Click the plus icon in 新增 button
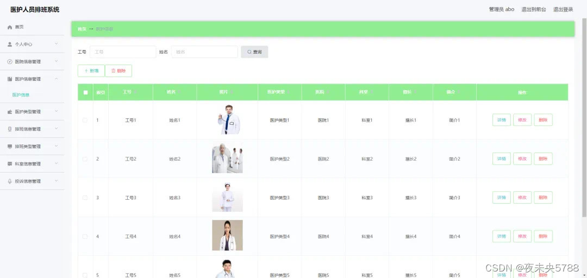This screenshot has width=587, height=278. 86,71
